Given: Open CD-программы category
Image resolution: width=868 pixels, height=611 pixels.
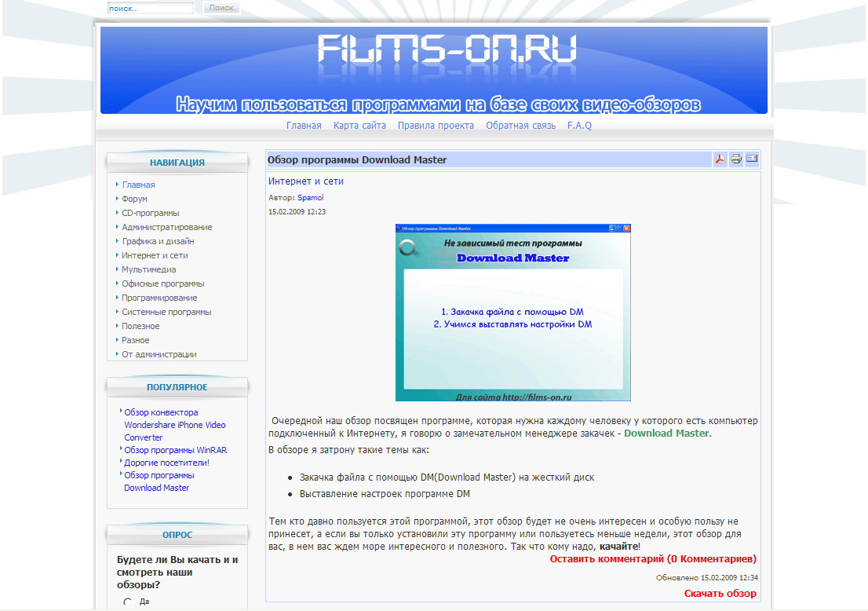Looking at the screenshot, I should [x=151, y=213].
